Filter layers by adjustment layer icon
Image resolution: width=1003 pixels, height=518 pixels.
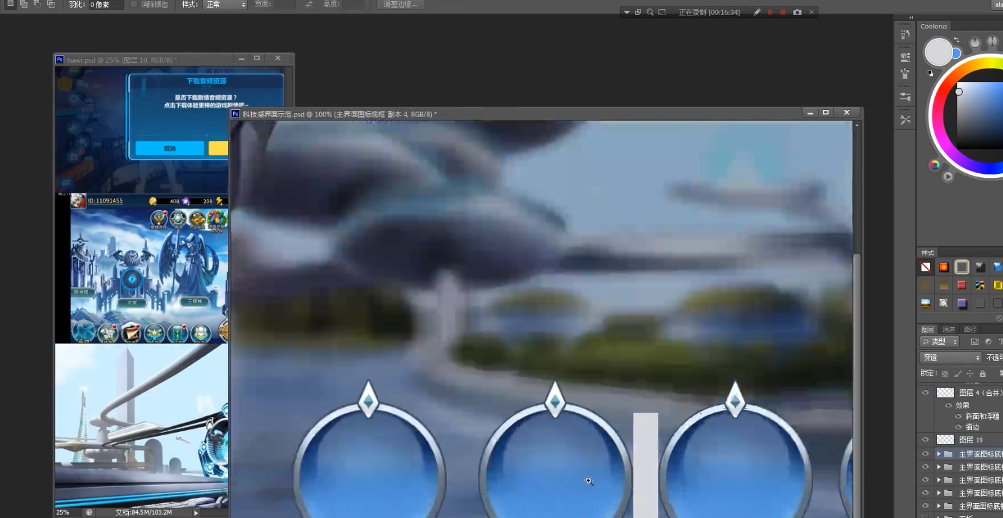click(988, 341)
